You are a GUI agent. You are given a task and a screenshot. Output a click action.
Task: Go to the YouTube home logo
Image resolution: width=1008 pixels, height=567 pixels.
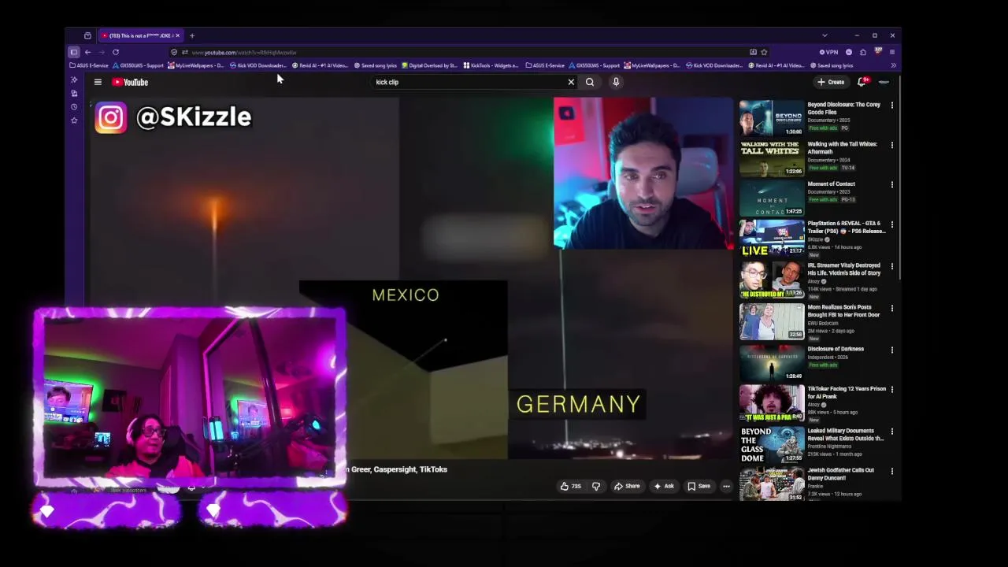[130, 82]
